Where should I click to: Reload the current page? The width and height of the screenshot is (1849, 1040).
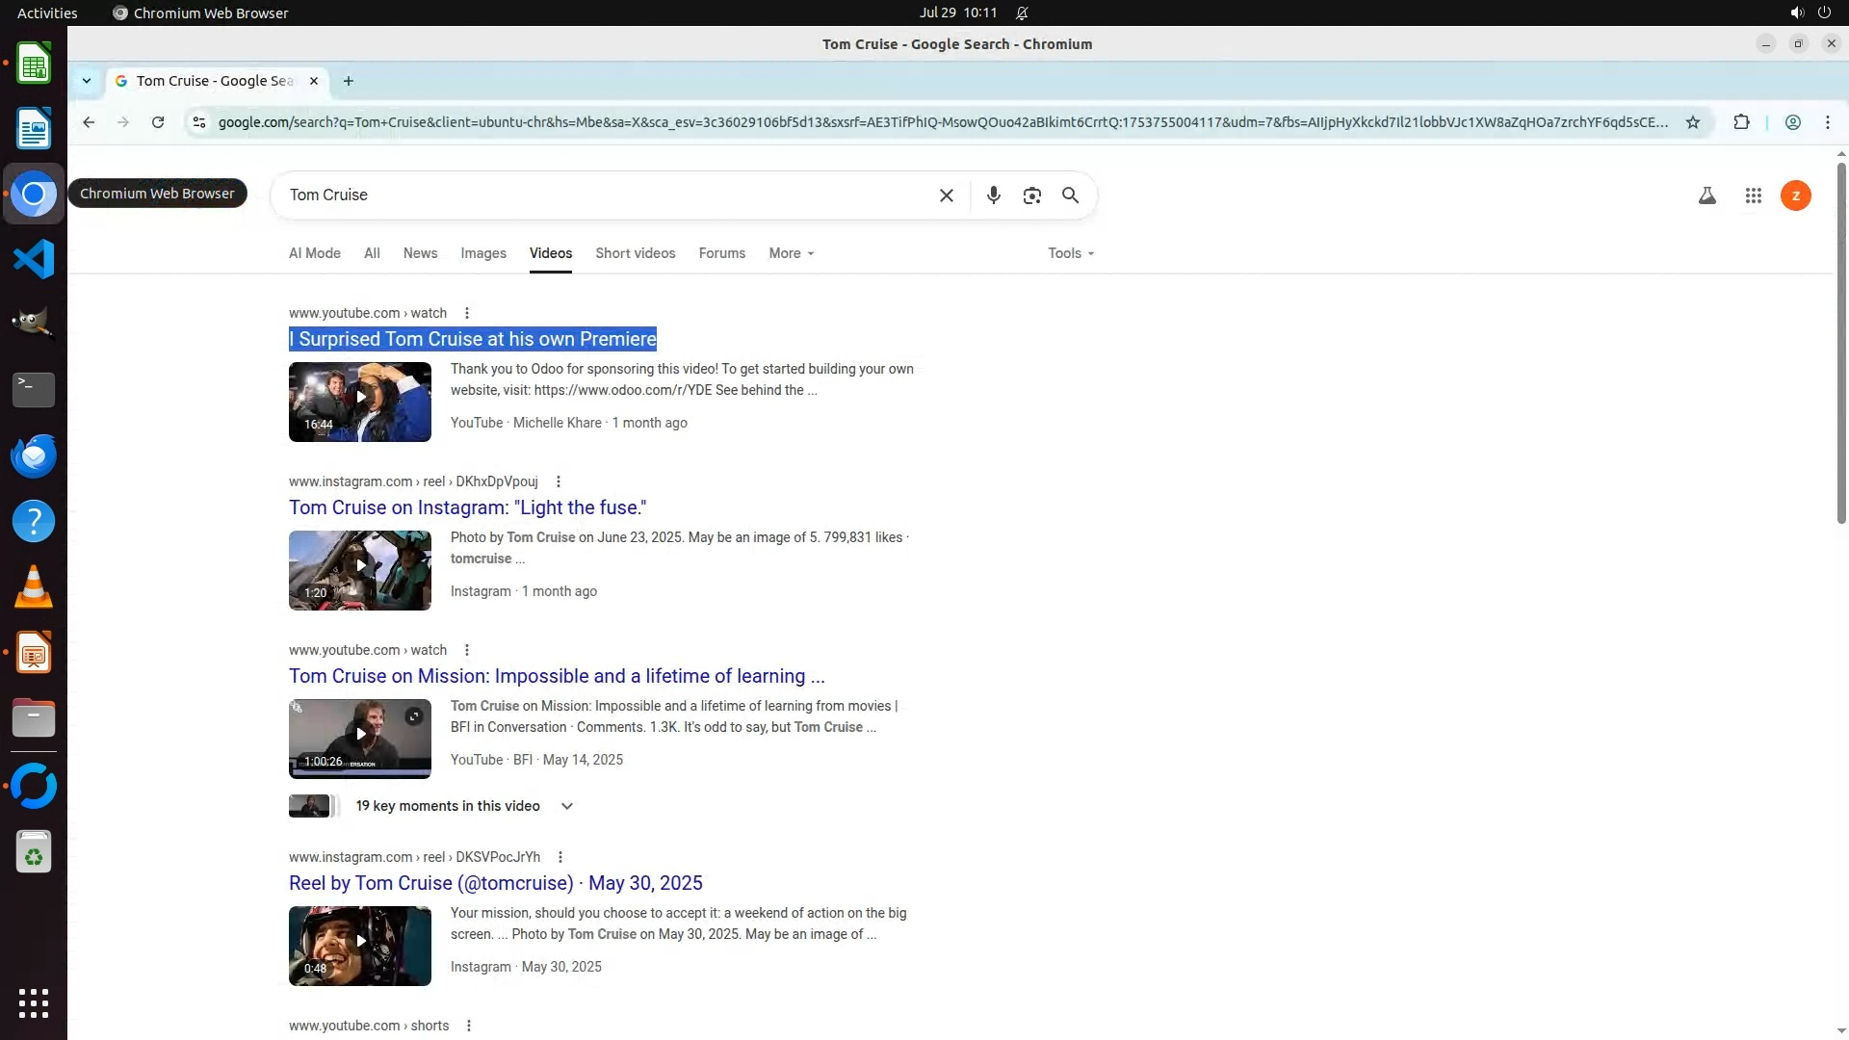[158, 122]
